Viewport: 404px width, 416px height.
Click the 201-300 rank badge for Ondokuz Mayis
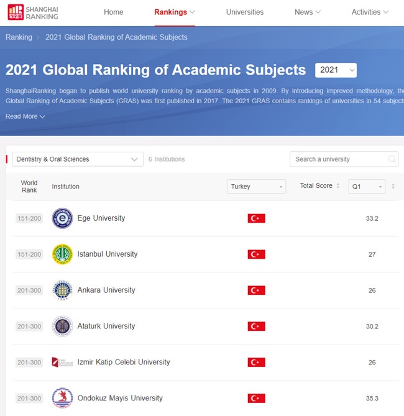pos(29,398)
